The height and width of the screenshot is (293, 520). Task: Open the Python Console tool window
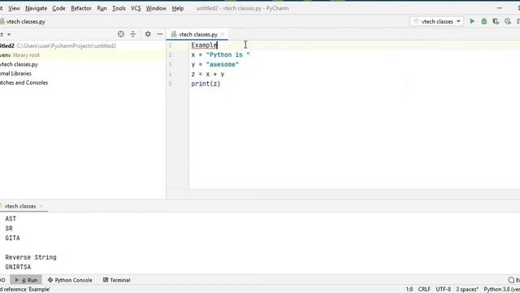(70, 280)
